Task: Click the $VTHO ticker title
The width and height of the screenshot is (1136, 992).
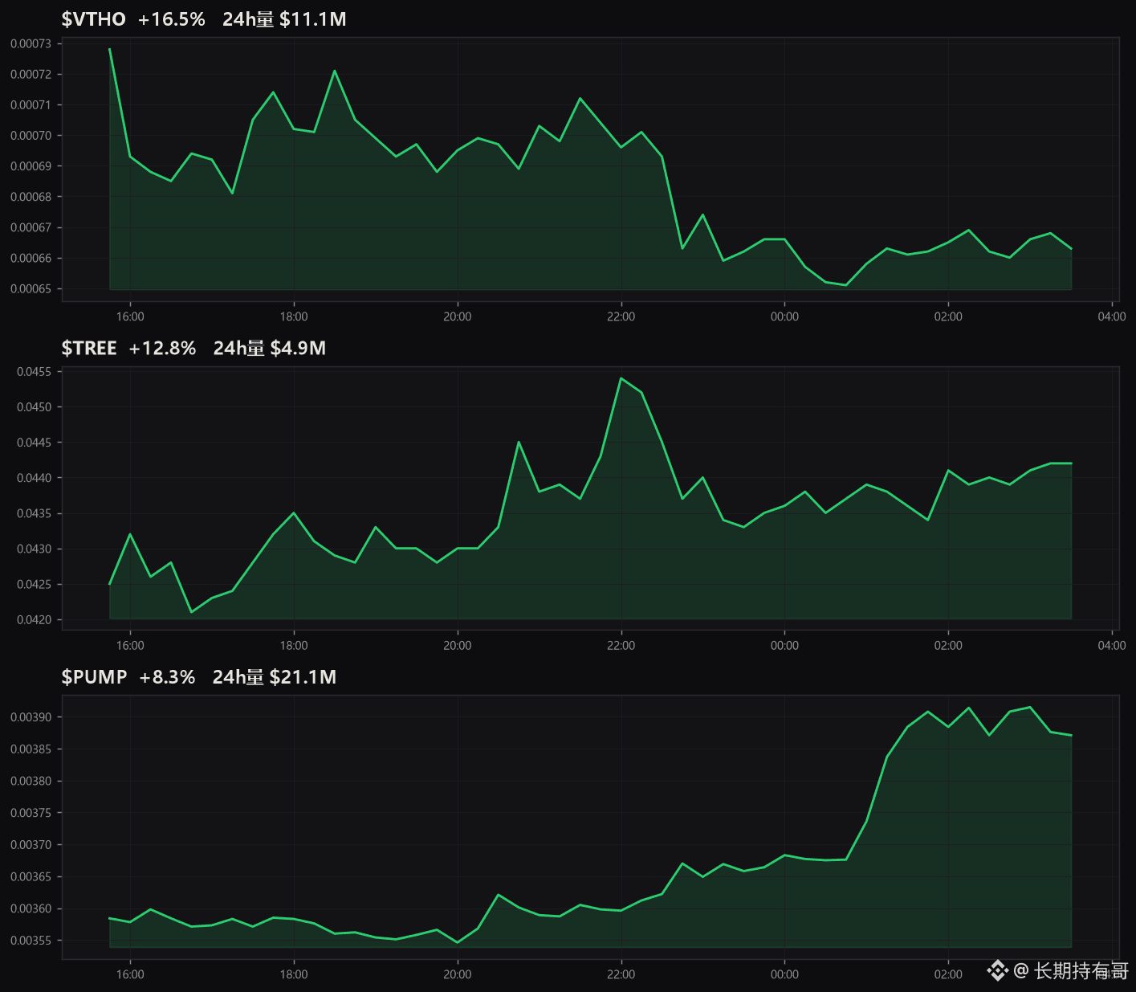Action: click(x=94, y=19)
